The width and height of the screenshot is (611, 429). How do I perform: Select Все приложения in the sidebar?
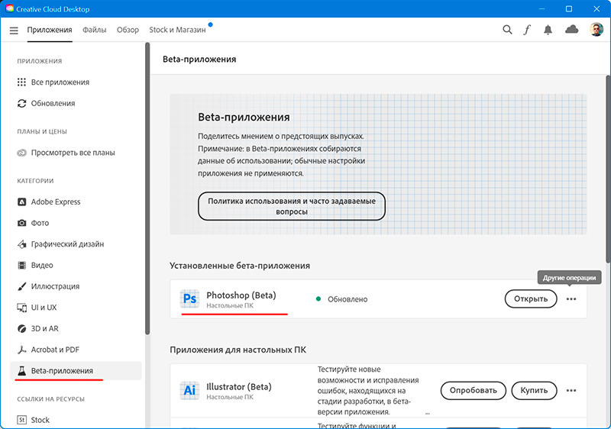pos(60,82)
